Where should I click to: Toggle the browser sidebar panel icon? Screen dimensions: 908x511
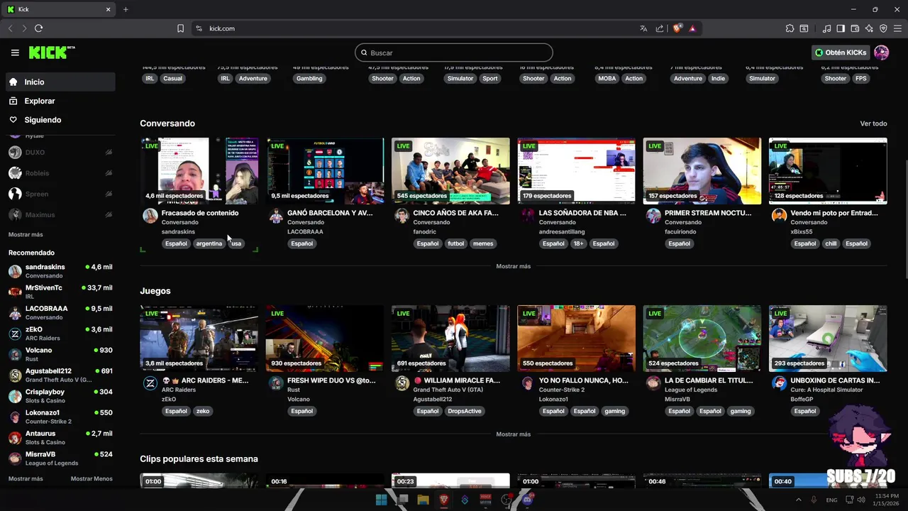pos(841,28)
